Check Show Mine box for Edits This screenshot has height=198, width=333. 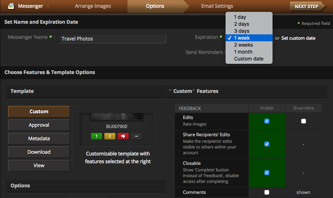303,121
